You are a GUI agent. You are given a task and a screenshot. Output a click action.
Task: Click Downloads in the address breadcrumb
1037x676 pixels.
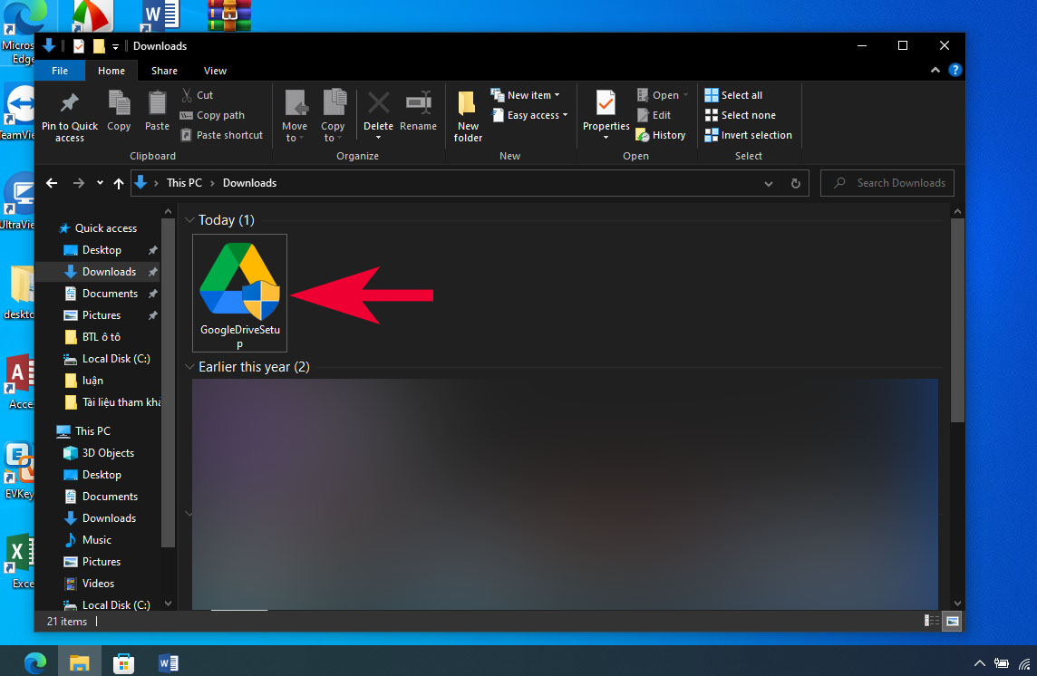pyautogui.click(x=249, y=183)
